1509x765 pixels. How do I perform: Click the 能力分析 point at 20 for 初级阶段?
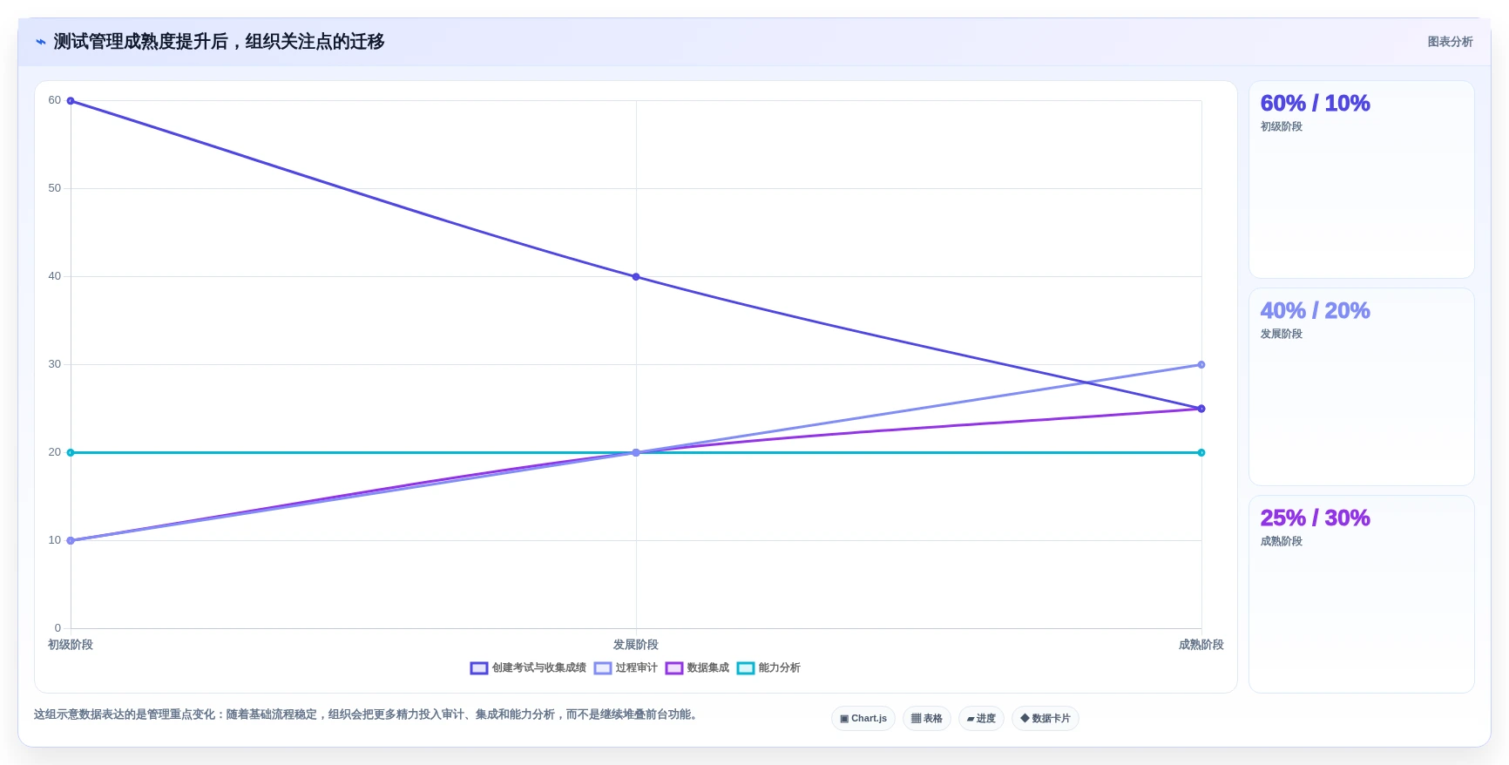coord(71,453)
